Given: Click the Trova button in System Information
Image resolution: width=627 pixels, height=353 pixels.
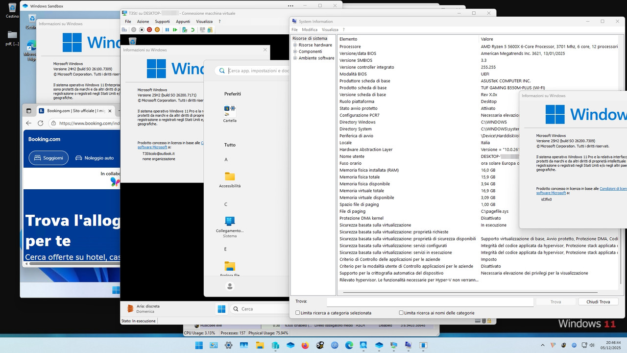Looking at the screenshot, I should 555,302.
